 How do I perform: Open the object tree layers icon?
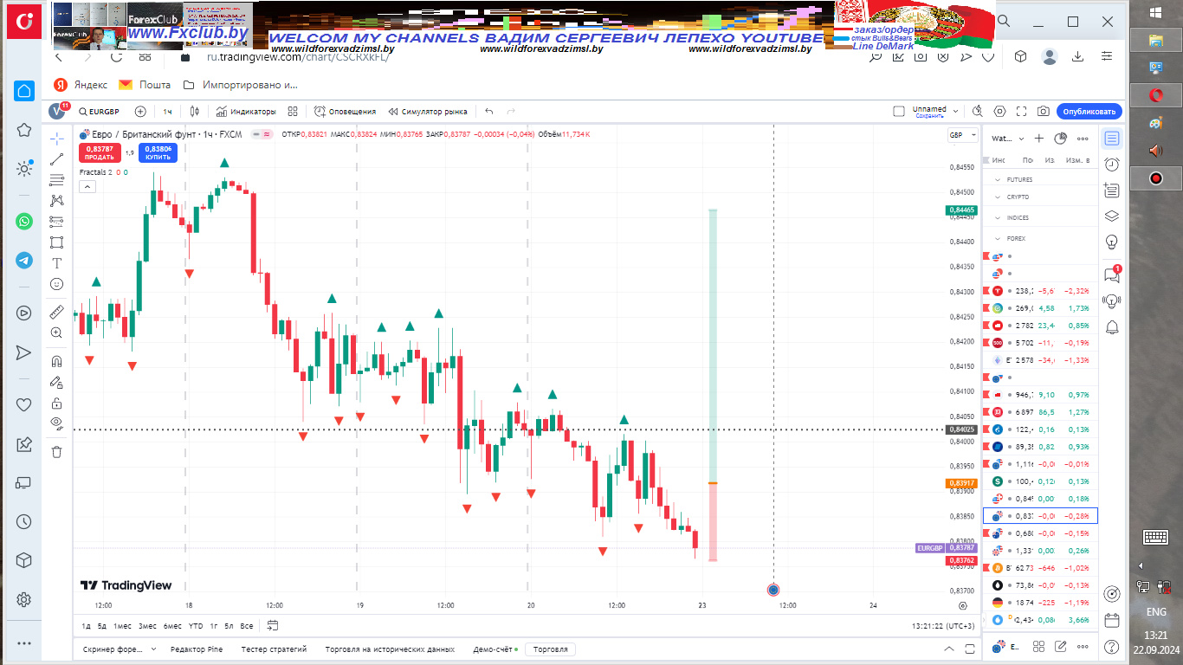[x=1112, y=216]
